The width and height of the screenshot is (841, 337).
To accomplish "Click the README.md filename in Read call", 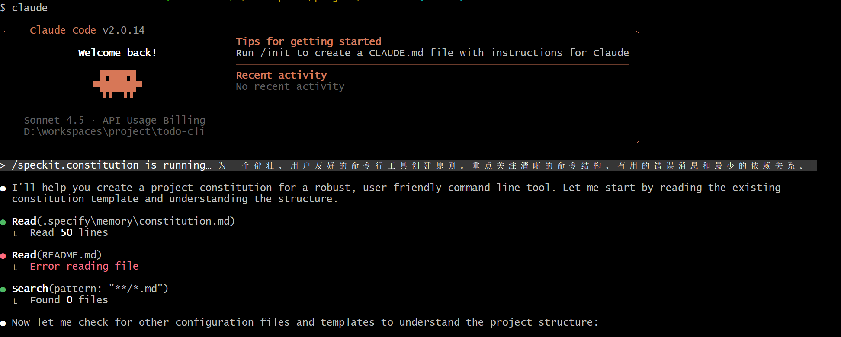I will 69,255.
